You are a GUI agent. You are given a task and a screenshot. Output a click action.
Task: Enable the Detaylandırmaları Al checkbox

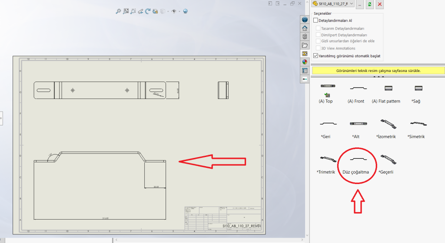coord(316,20)
